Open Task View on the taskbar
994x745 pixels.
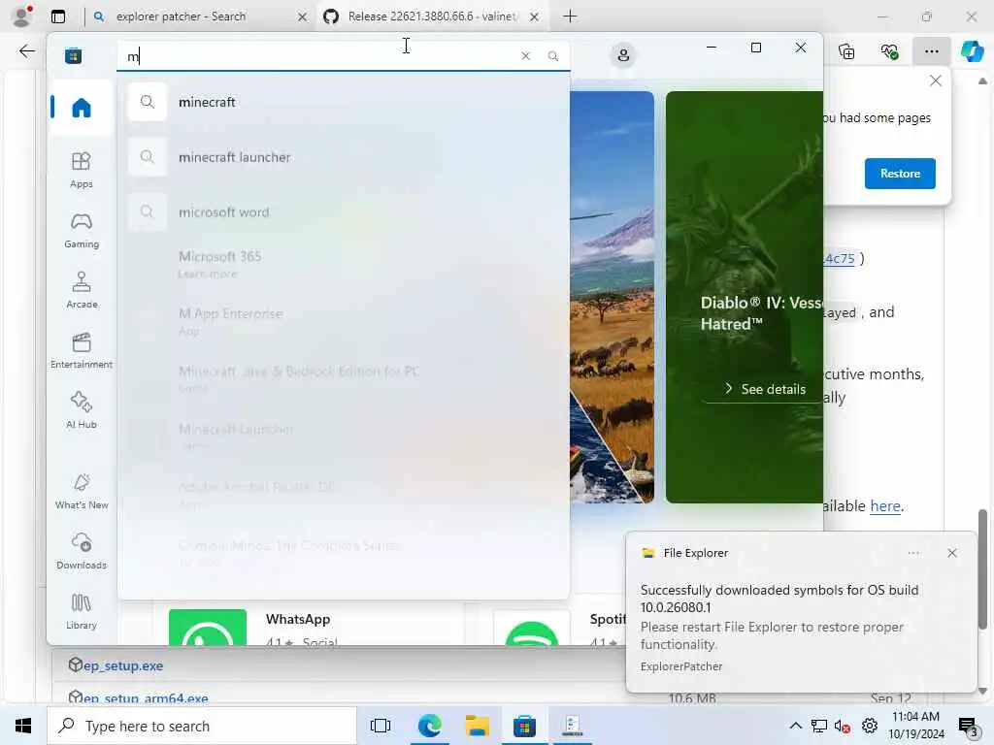381,726
